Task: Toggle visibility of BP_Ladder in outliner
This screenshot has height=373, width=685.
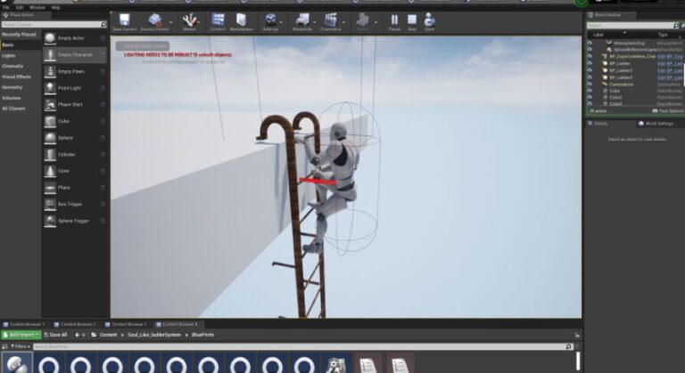Action: pyautogui.click(x=590, y=63)
